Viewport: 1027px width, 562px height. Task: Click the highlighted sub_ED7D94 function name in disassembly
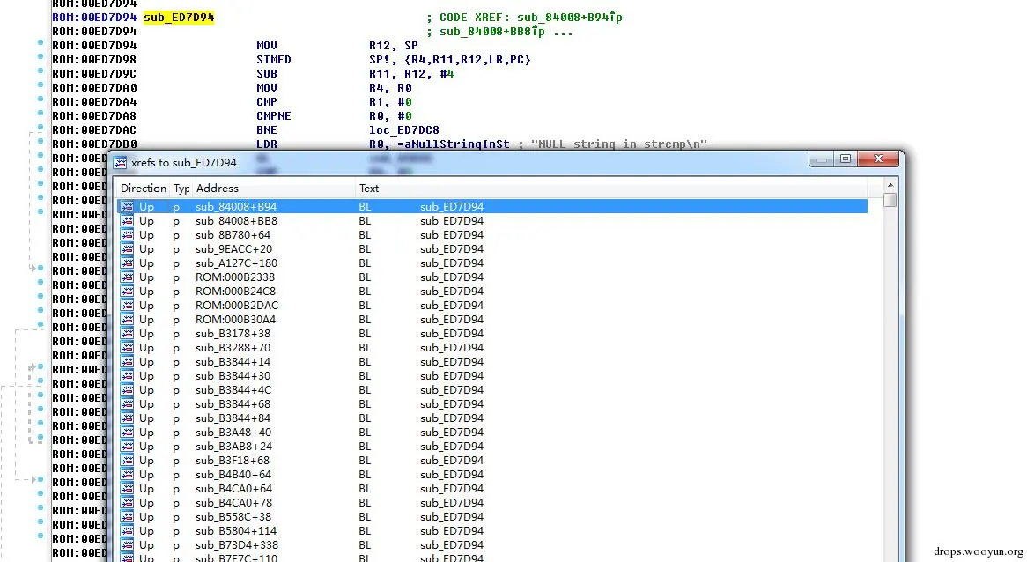point(179,17)
